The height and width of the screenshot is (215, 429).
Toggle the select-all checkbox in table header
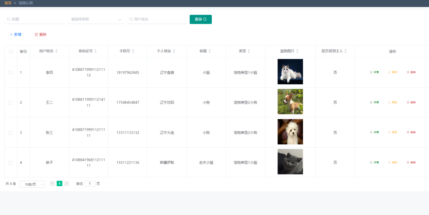click(11, 51)
